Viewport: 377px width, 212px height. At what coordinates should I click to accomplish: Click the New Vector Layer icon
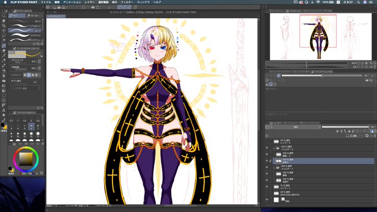351,136
